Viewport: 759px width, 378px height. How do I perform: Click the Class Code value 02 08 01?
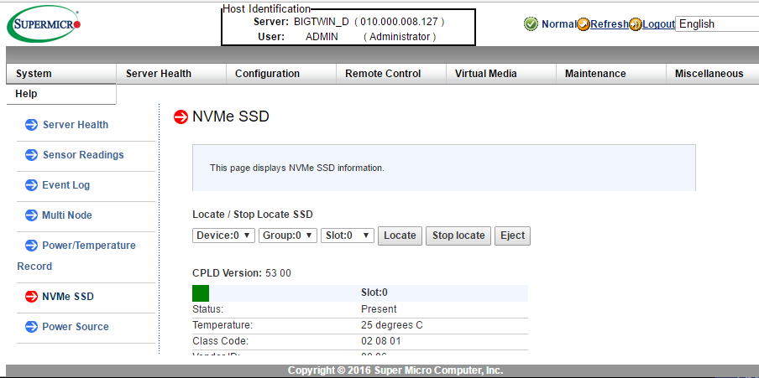pyautogui.click(x=381, y=341)
